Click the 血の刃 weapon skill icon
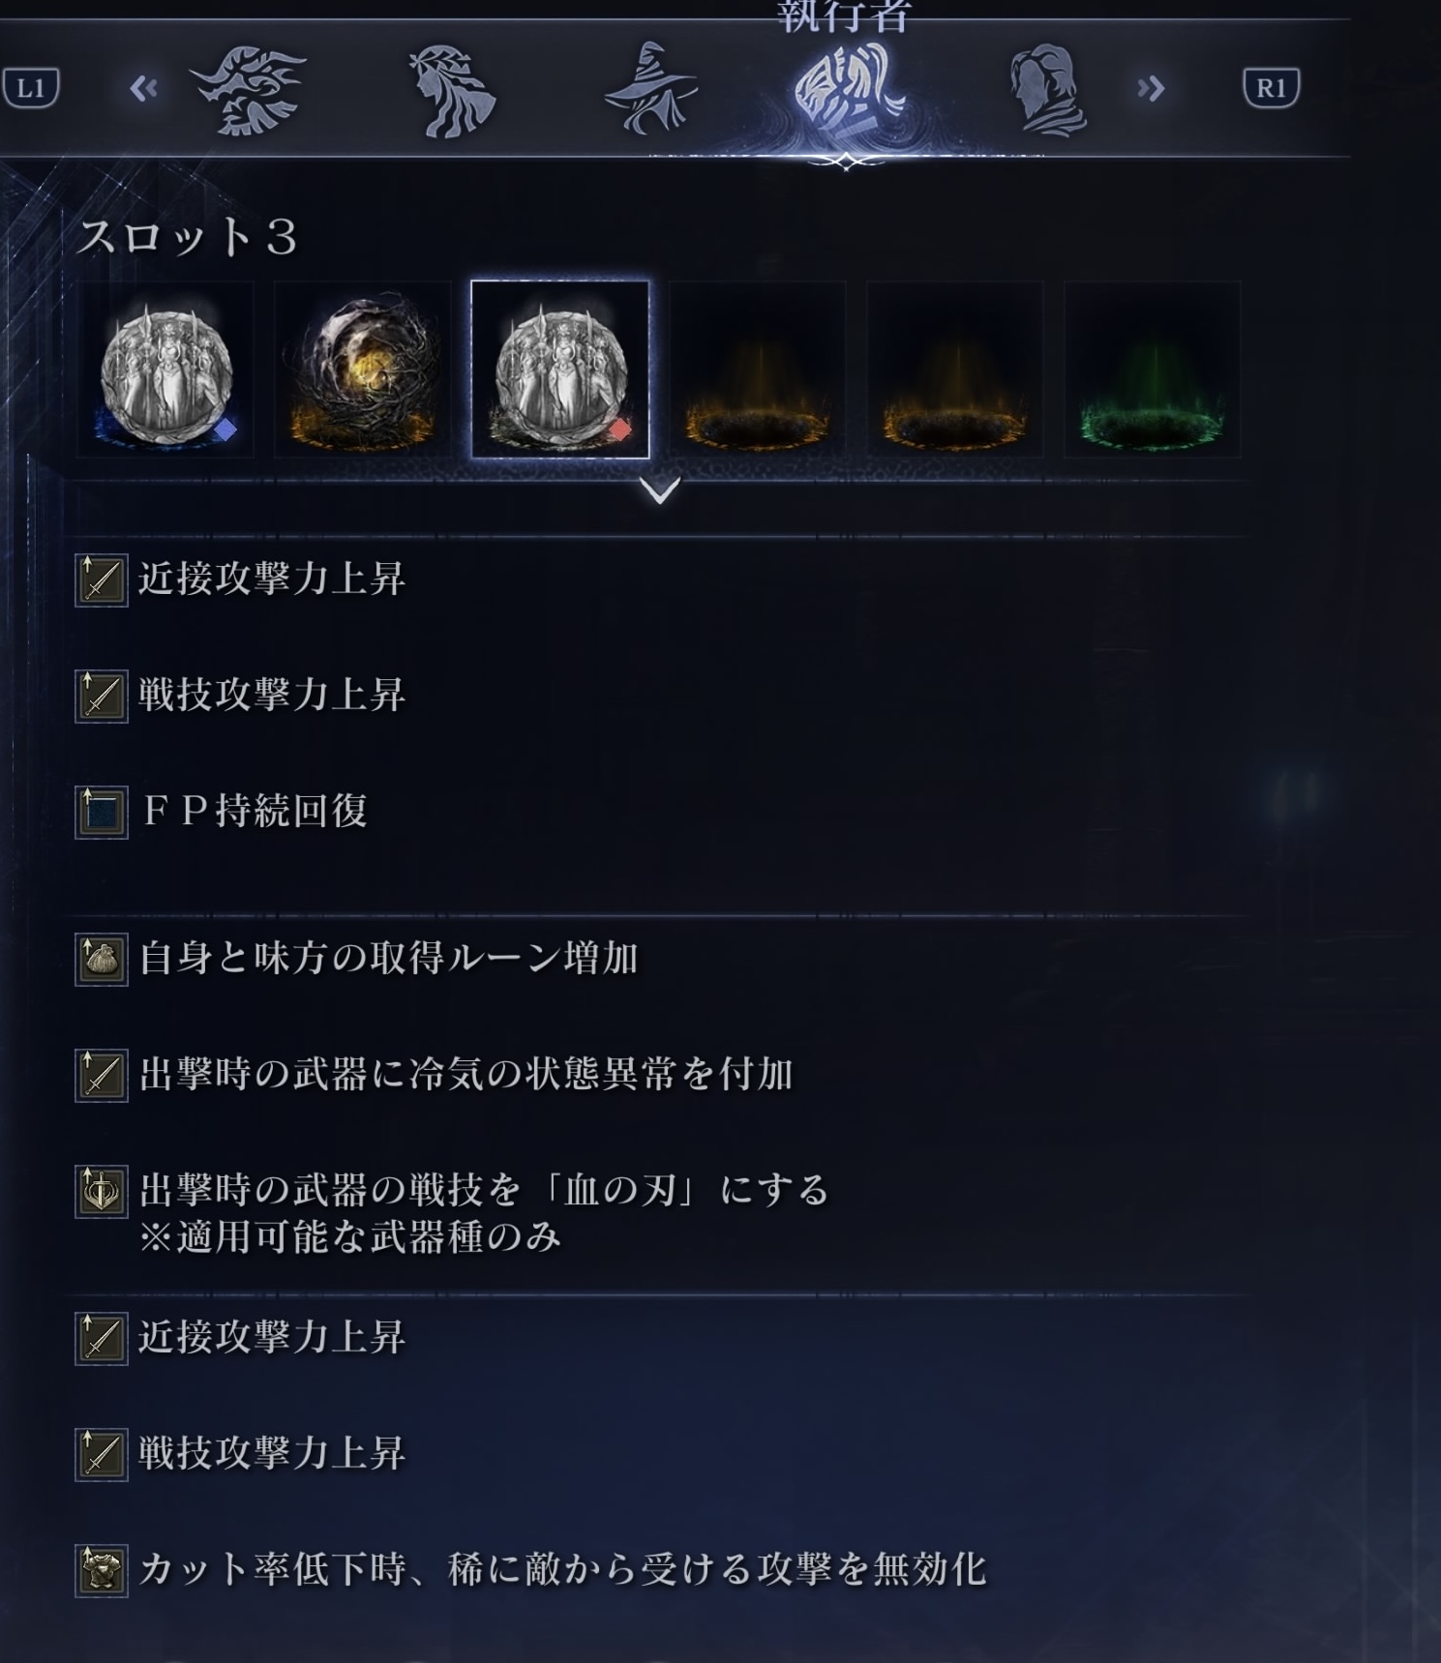 point(102,1191)
